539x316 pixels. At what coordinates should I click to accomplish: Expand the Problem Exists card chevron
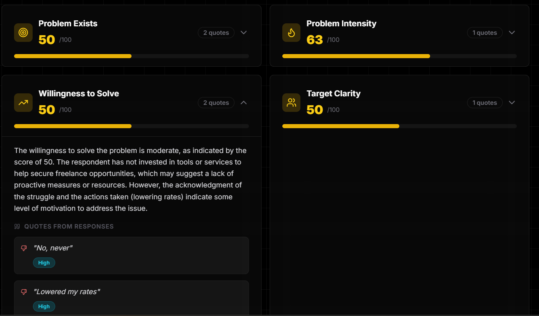click(x=244, y=33)
